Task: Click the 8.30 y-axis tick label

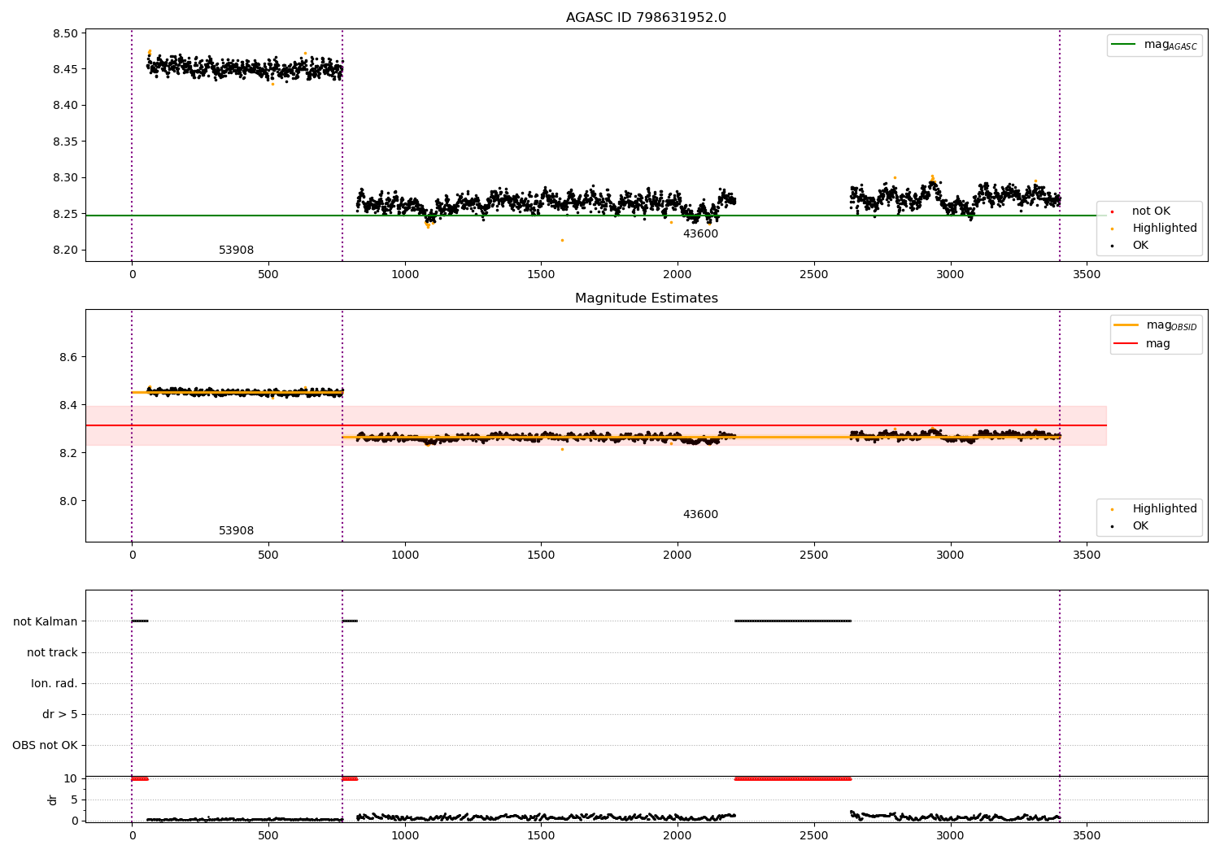Action: 65,178
